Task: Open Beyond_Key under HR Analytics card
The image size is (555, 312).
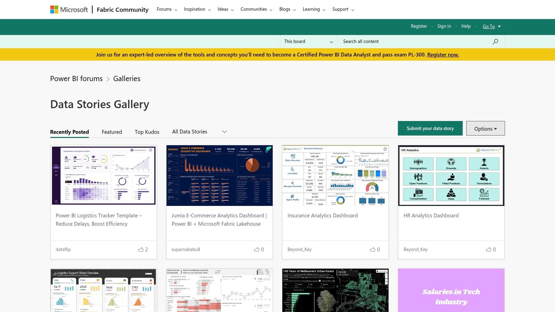Action: click(x=416, y=249)
